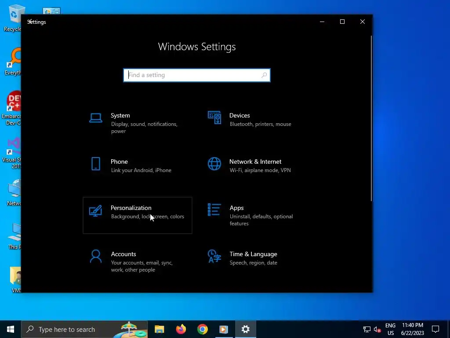450x338 pixels.
Task: Focus the Find a setting search box
Action: 196,75
